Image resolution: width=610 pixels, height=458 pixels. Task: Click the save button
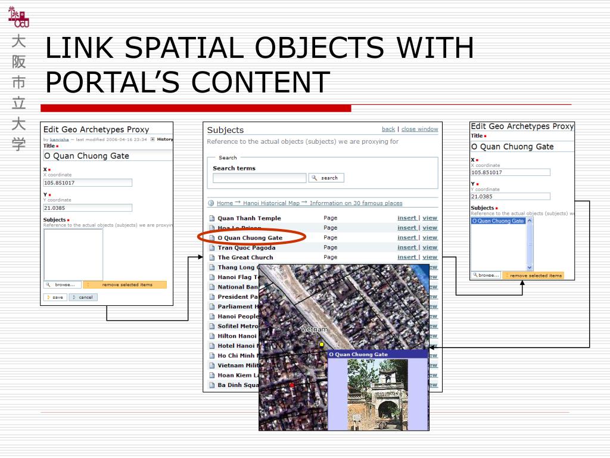coord(55,297)
